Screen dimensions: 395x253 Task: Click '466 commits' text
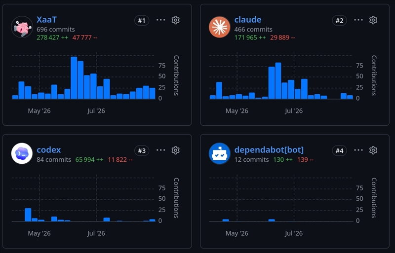253,30
